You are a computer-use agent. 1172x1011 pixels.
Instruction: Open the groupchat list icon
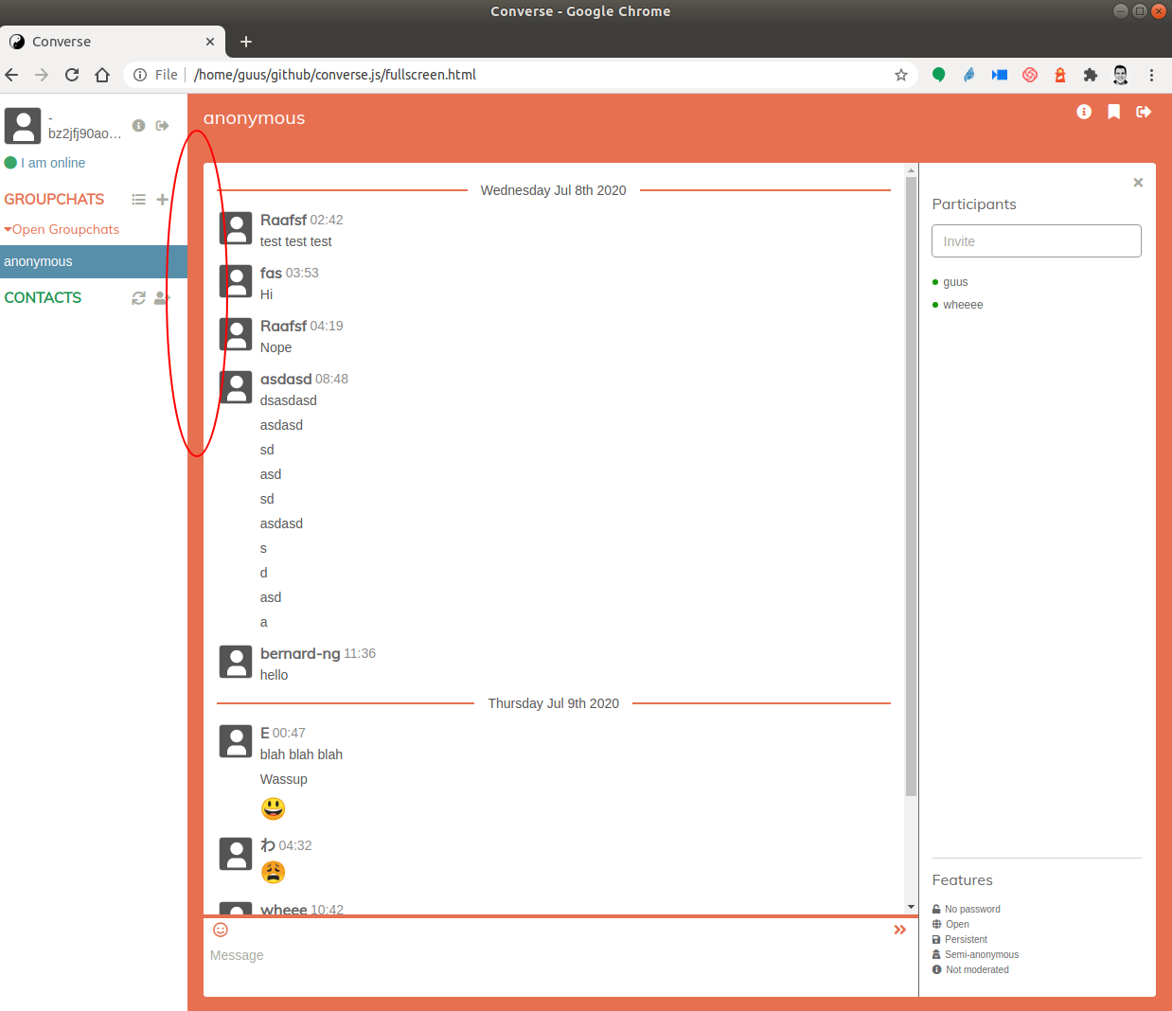click(x=138, y=200)
